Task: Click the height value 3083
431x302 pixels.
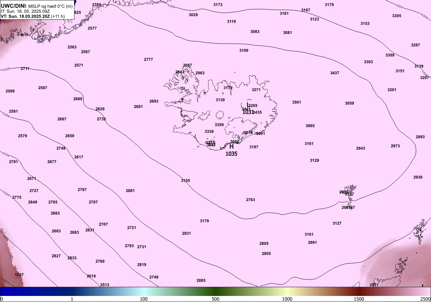Action: coord(255,32)
